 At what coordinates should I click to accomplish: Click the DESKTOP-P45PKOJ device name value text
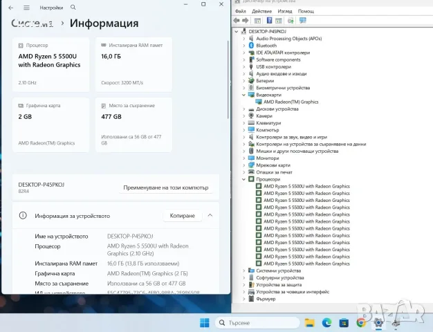(x=130, y=237)
